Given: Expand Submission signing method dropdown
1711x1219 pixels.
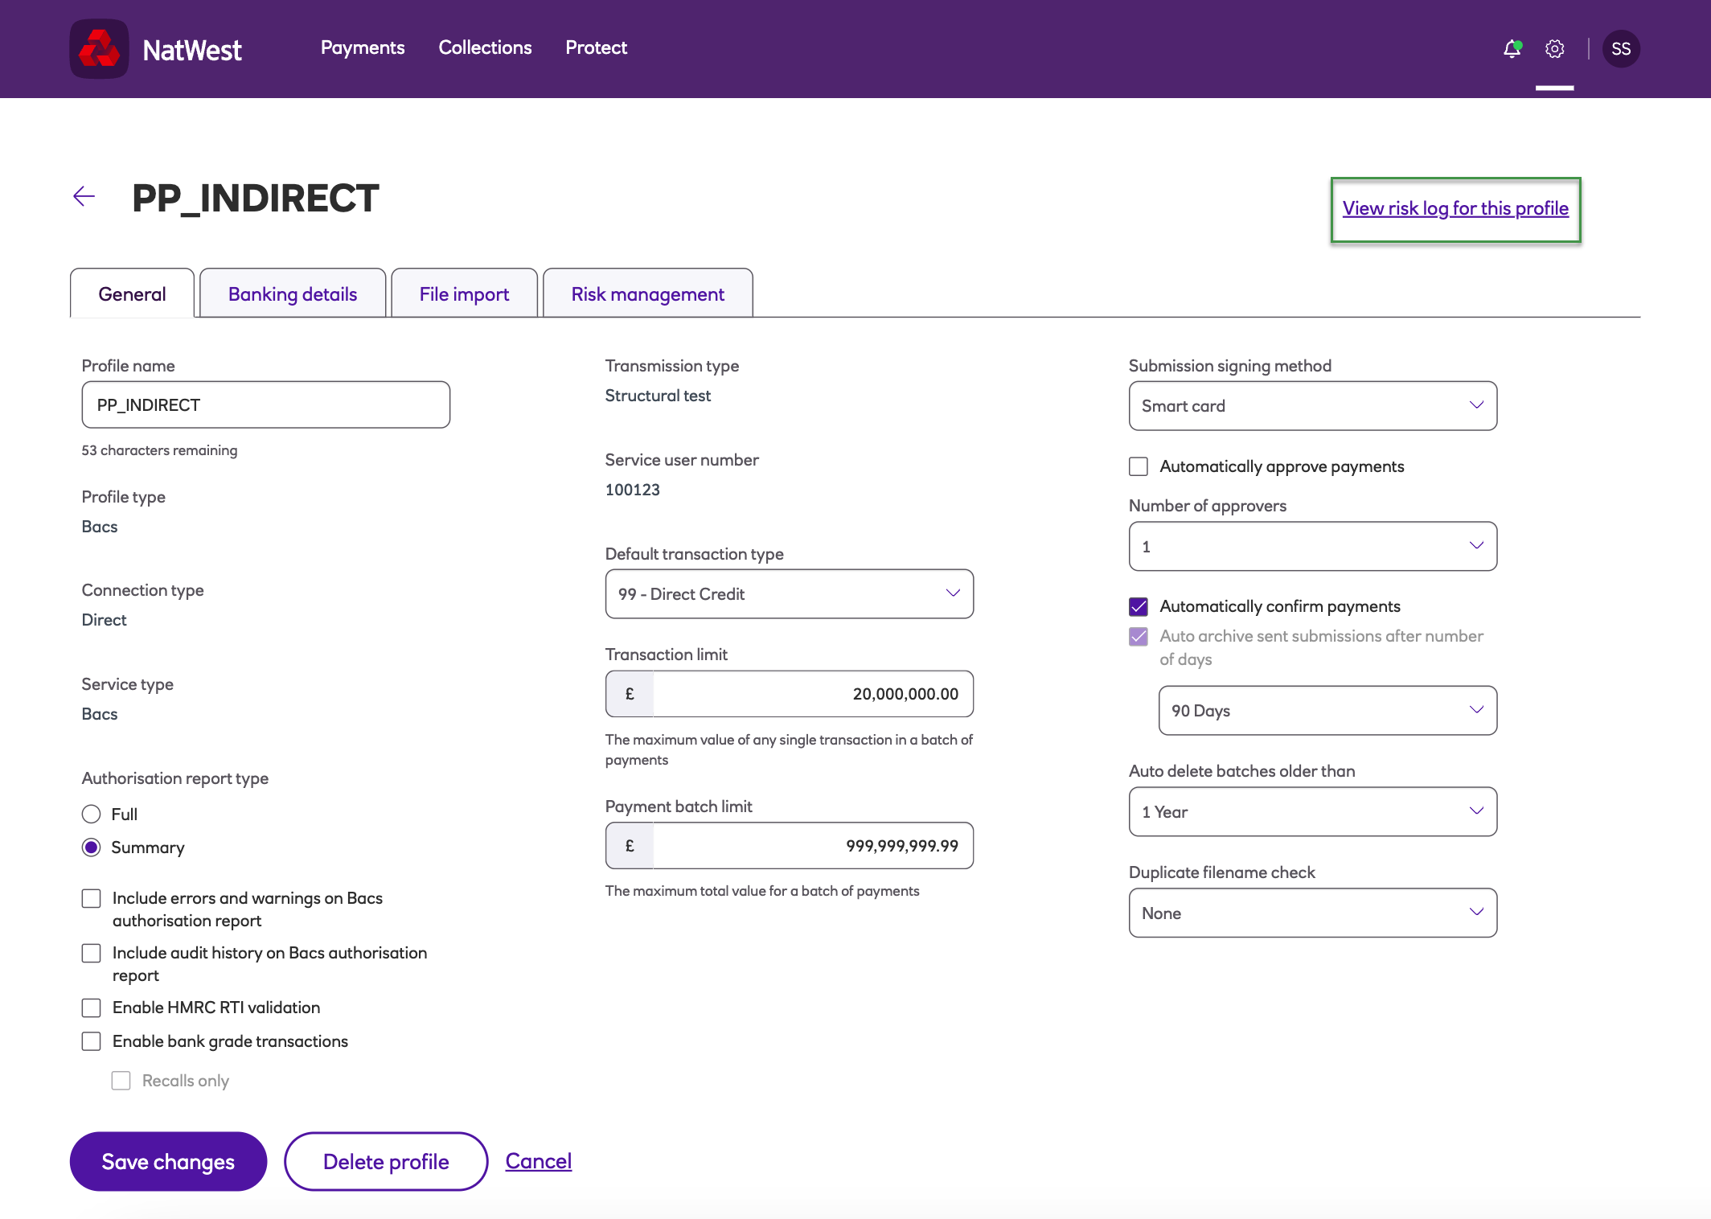Looking at the screenshot, I should click(1312, 406).
